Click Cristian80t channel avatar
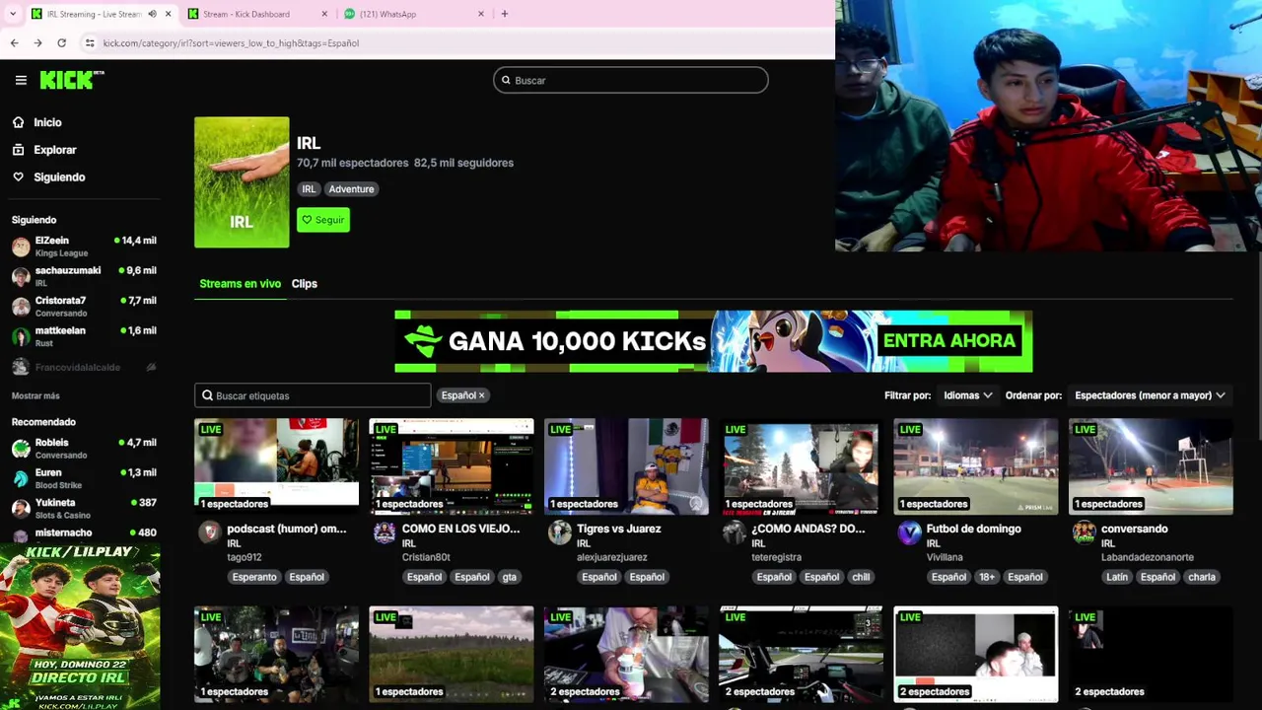Viewport: 1262px width, 710px height. [385, 532]
